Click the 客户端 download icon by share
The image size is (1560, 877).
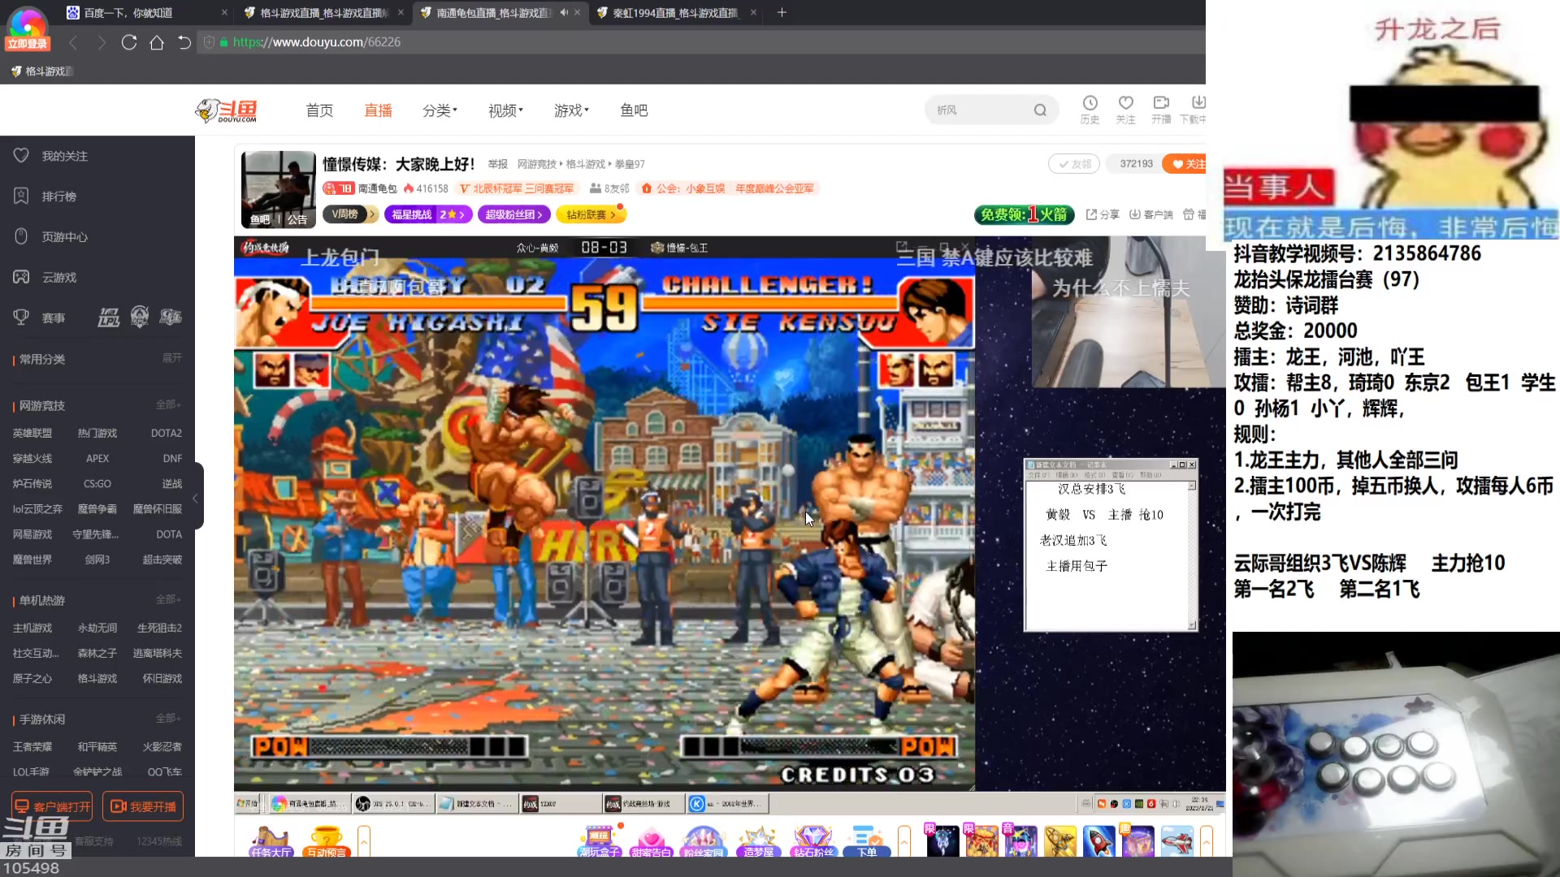point(1150,214)
